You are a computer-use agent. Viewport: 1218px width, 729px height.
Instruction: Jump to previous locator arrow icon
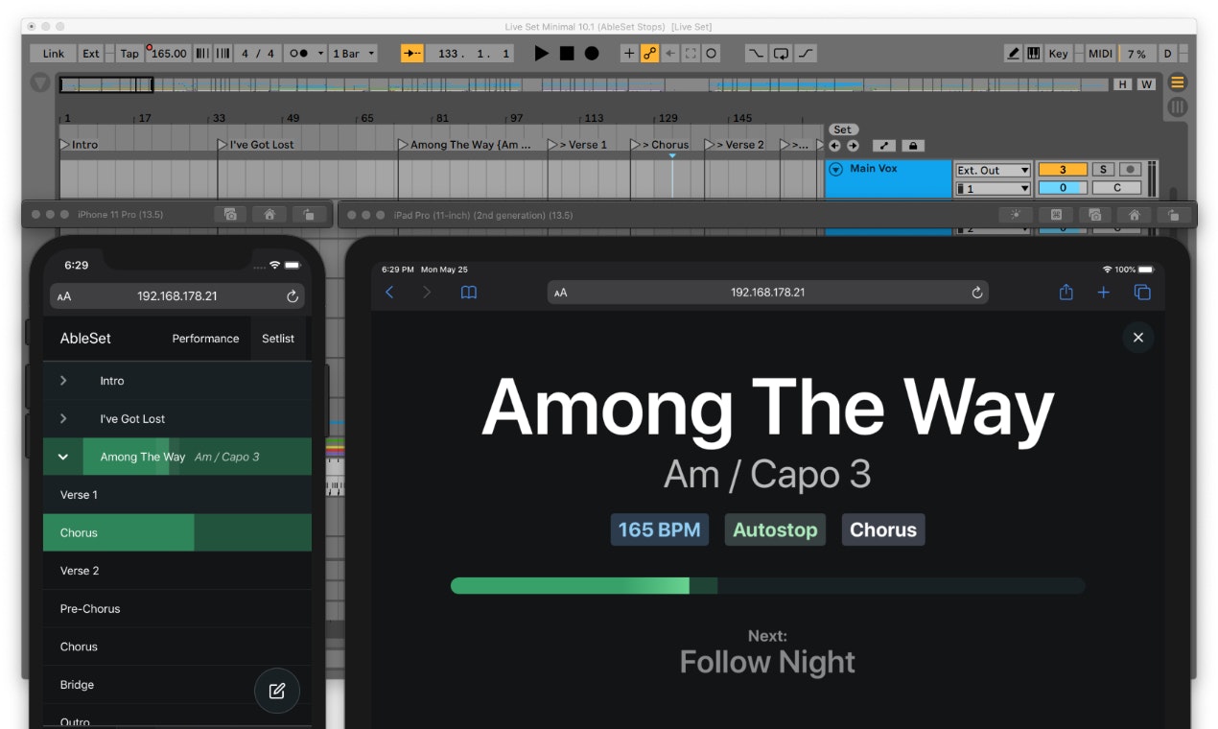click(834, 146)
